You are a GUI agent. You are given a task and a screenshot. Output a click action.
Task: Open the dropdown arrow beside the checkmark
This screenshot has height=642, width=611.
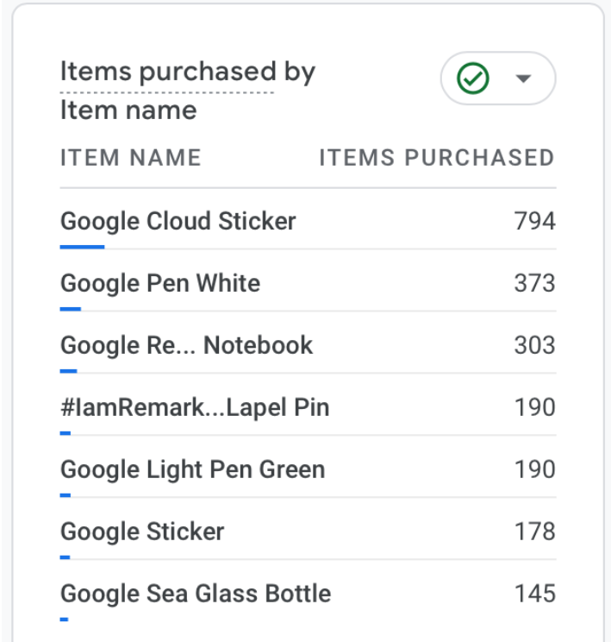coord(522,79)
